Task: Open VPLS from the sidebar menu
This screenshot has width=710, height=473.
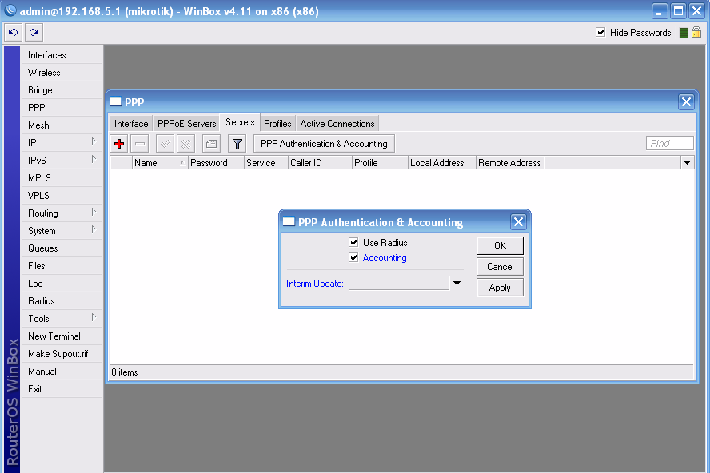Action: pos(61,196)
